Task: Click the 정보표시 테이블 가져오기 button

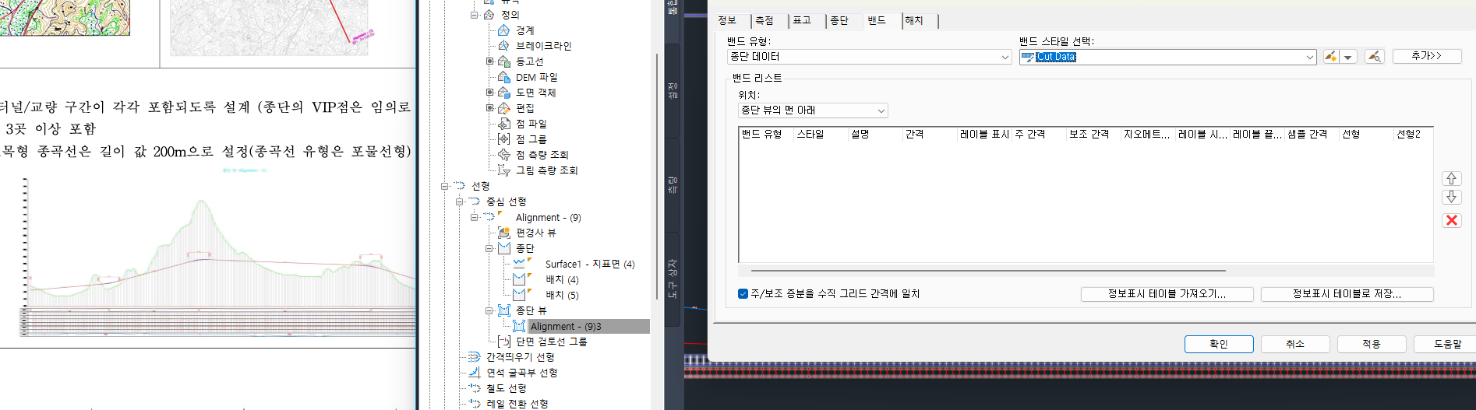Action: click(x=1167, y=294)
